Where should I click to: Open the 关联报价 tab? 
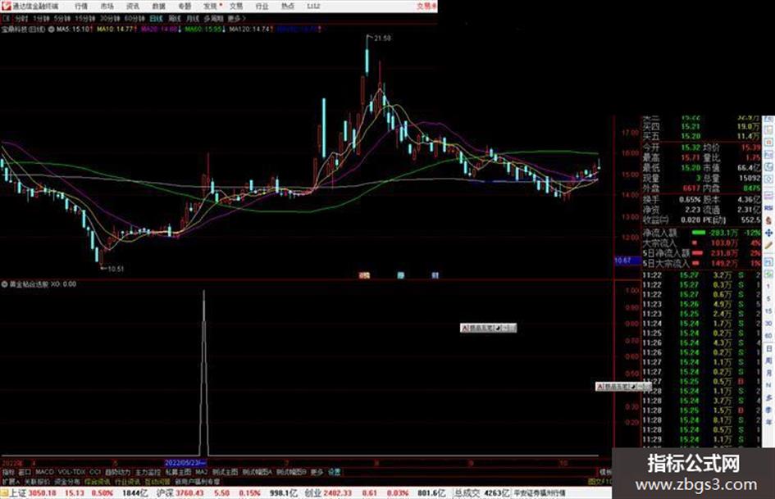37,482
